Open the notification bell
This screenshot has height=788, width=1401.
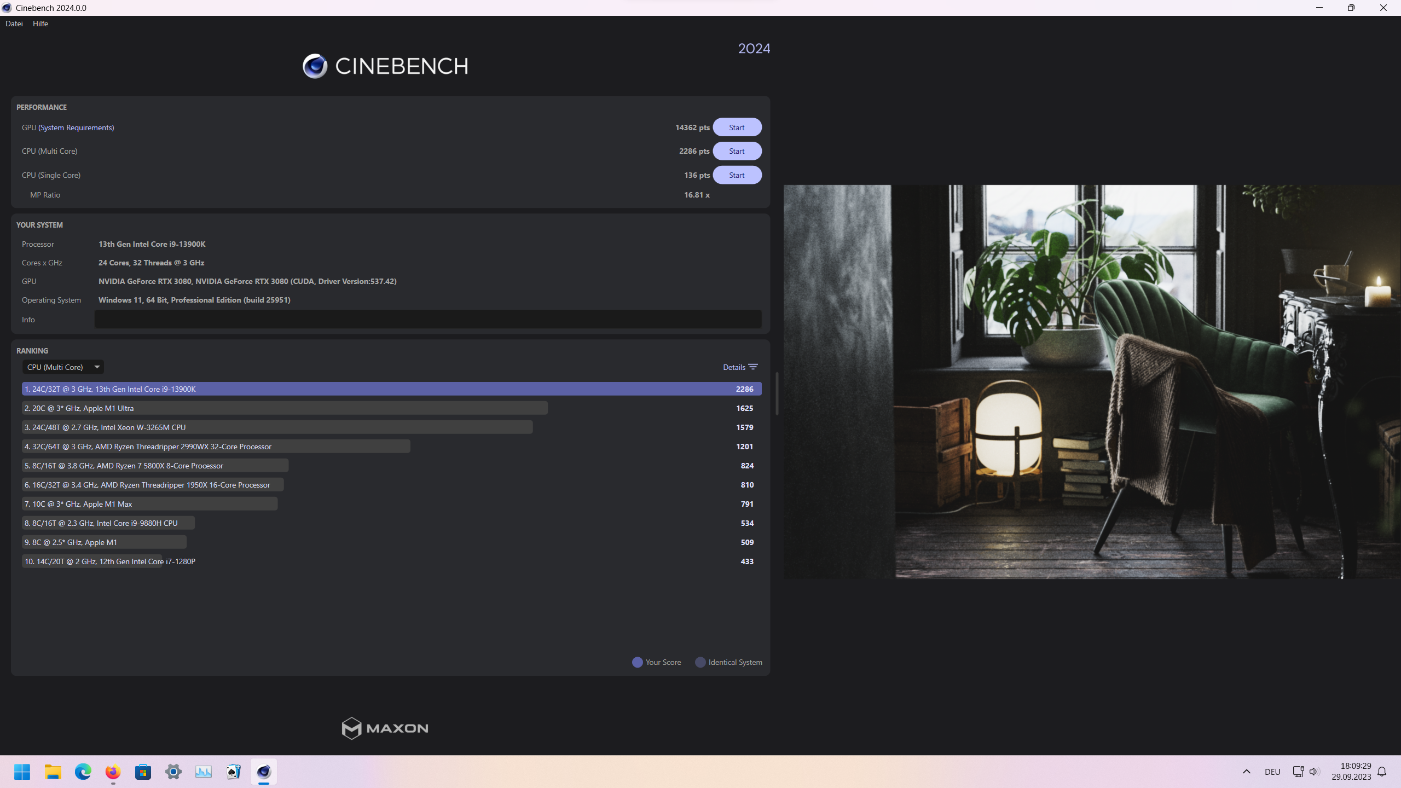[x=1382, y=772]
